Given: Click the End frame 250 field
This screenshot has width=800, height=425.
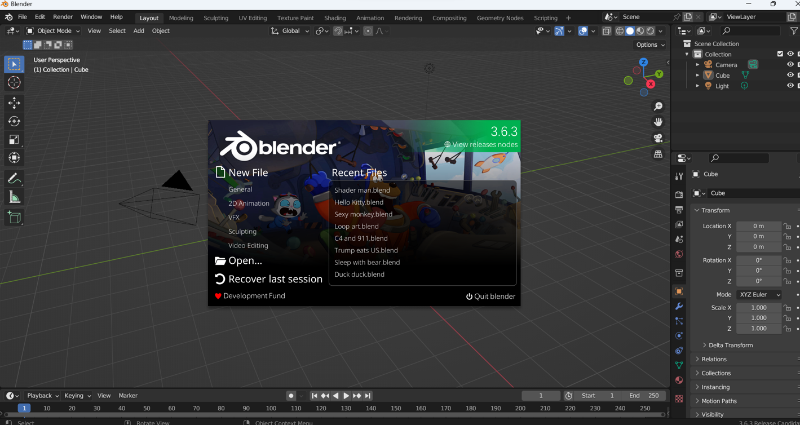Looking at the screenshot, I should 644,396.
